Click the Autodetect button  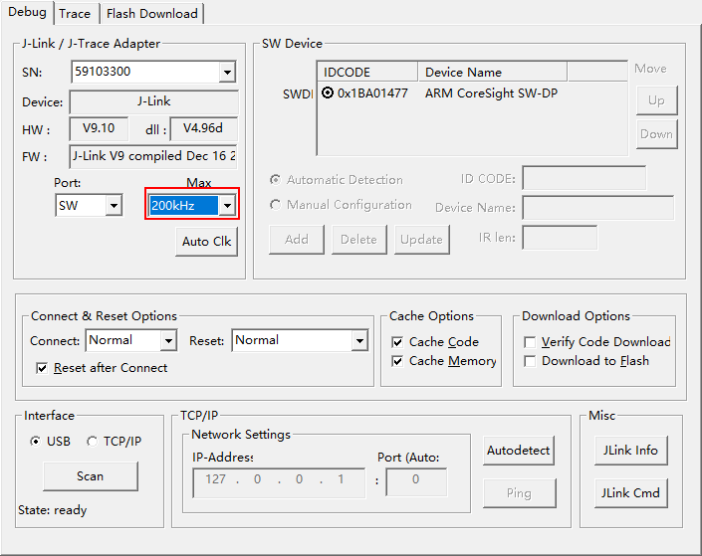click(x=519, y=451)
